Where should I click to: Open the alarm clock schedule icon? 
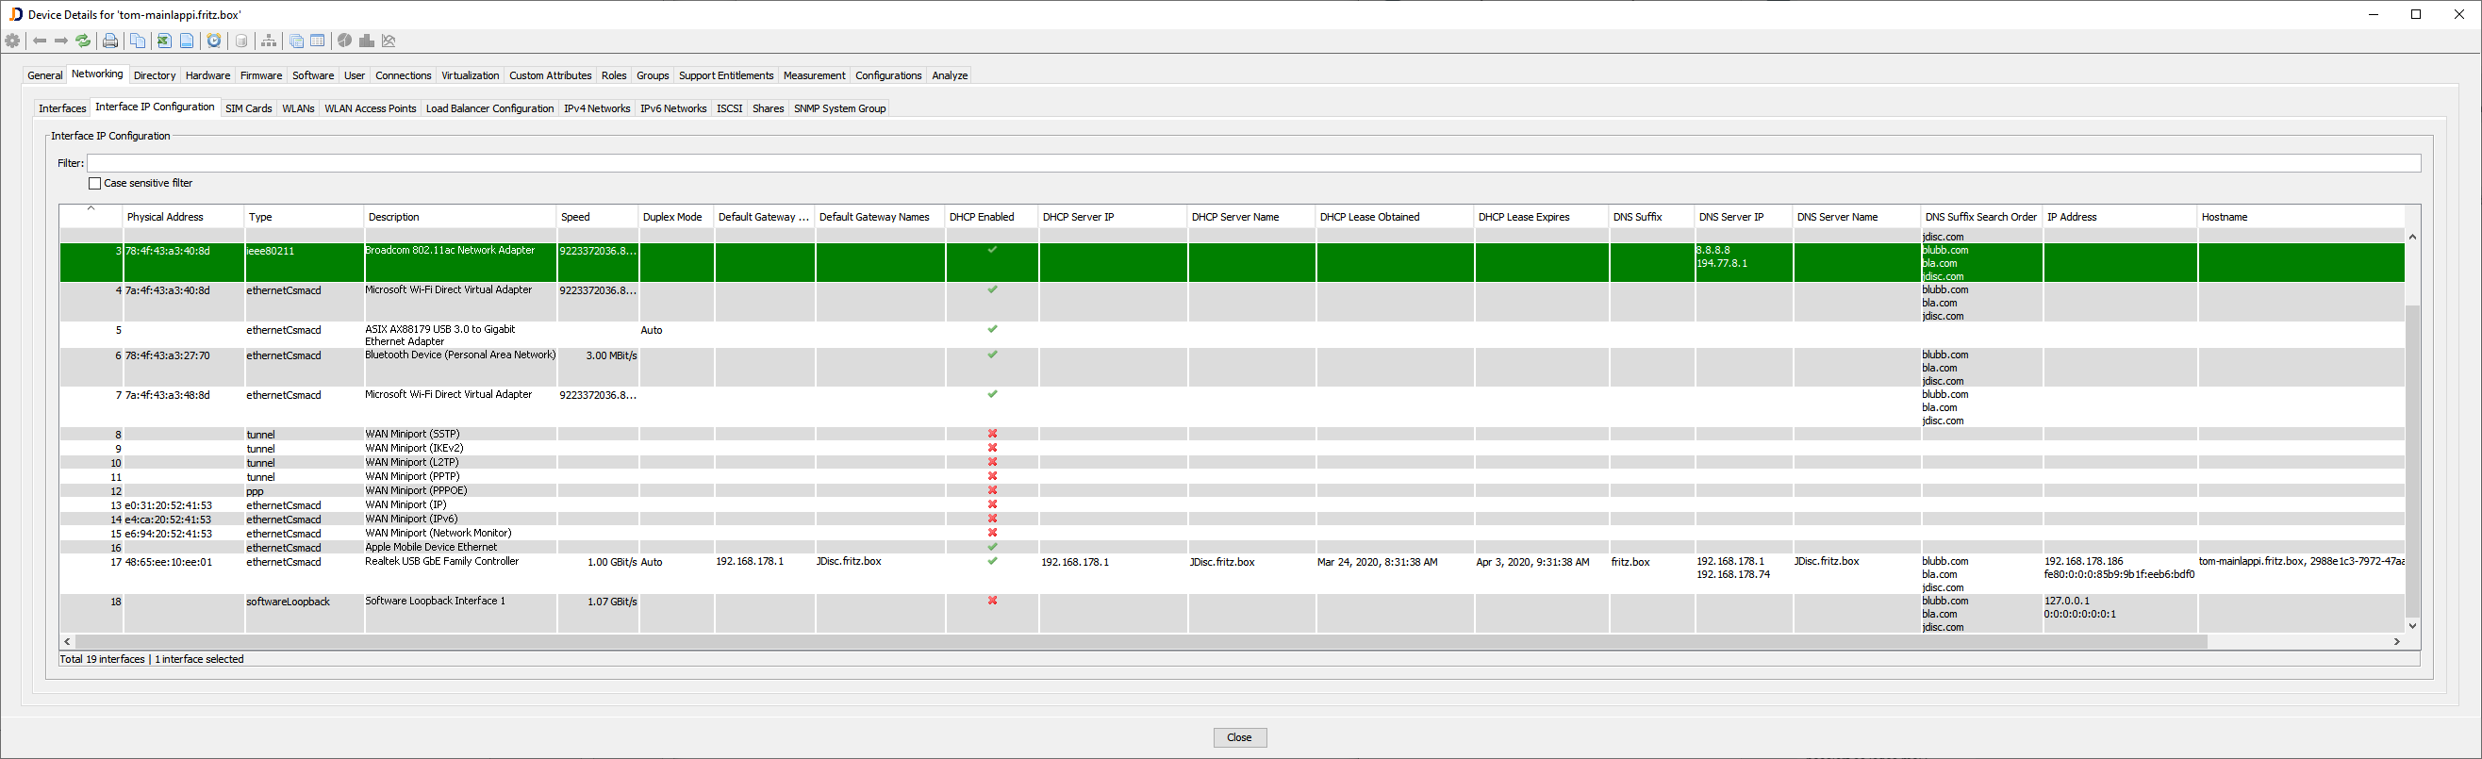[214, 41]
